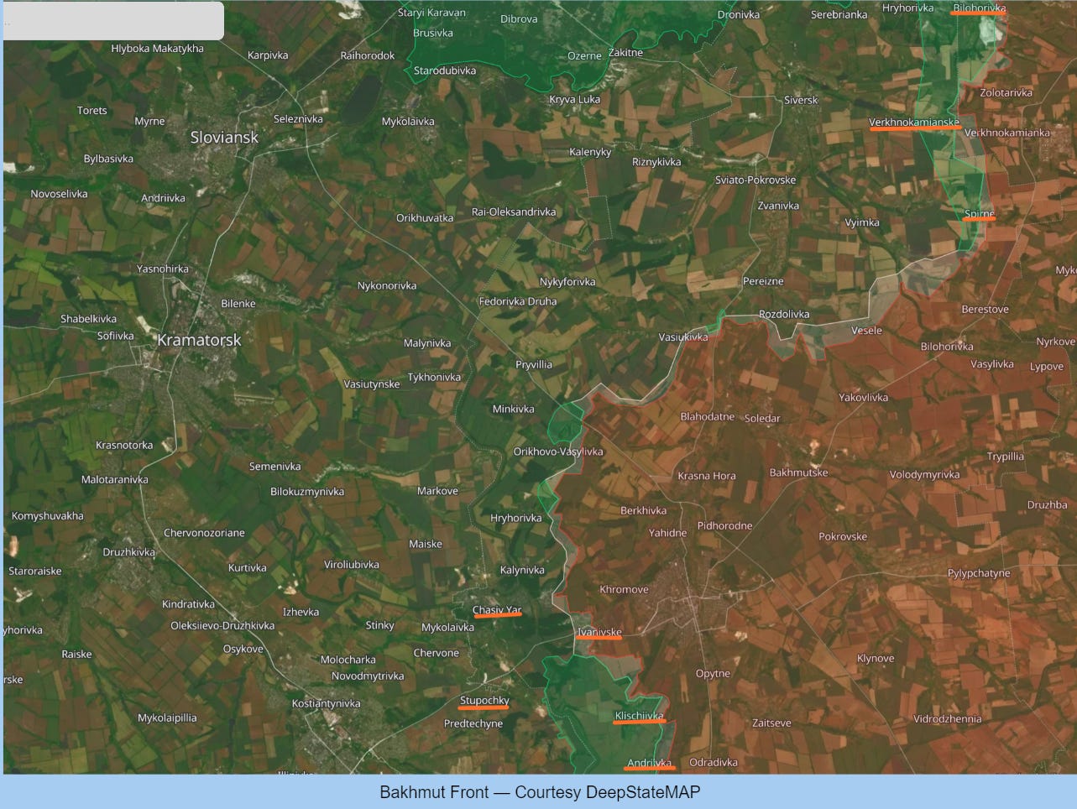Image resolution: width=1077 pixels, height=809 pixels.
Task: Click the Vesele label
Action: tap(866, 330)
